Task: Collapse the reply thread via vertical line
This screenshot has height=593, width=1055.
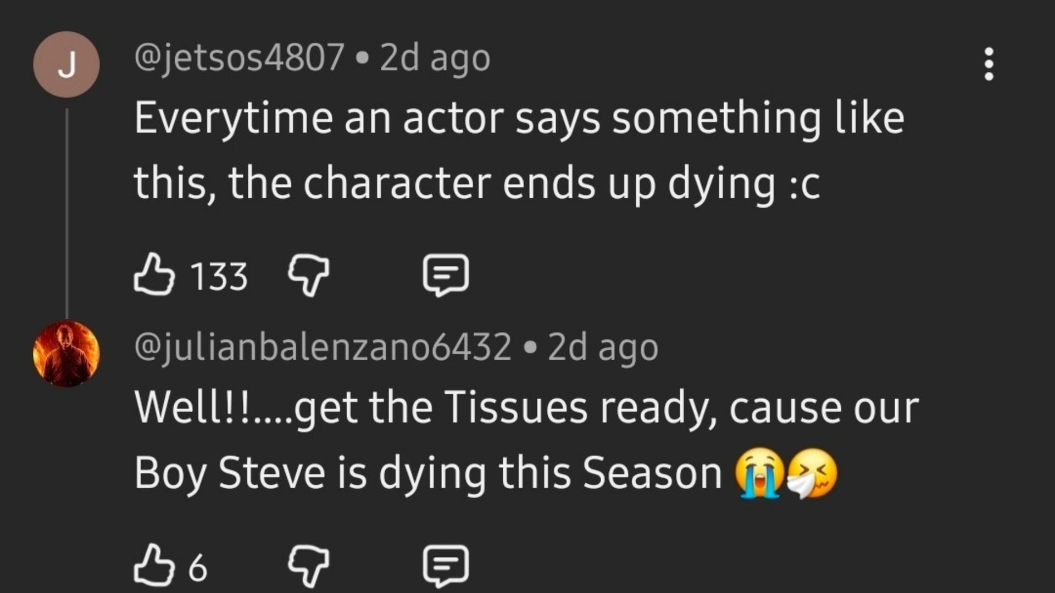Action: click(67, 214)
